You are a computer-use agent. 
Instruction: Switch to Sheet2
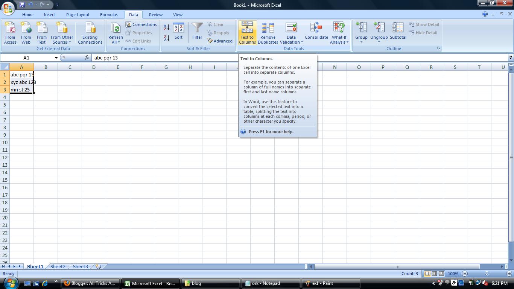[58, 266]
